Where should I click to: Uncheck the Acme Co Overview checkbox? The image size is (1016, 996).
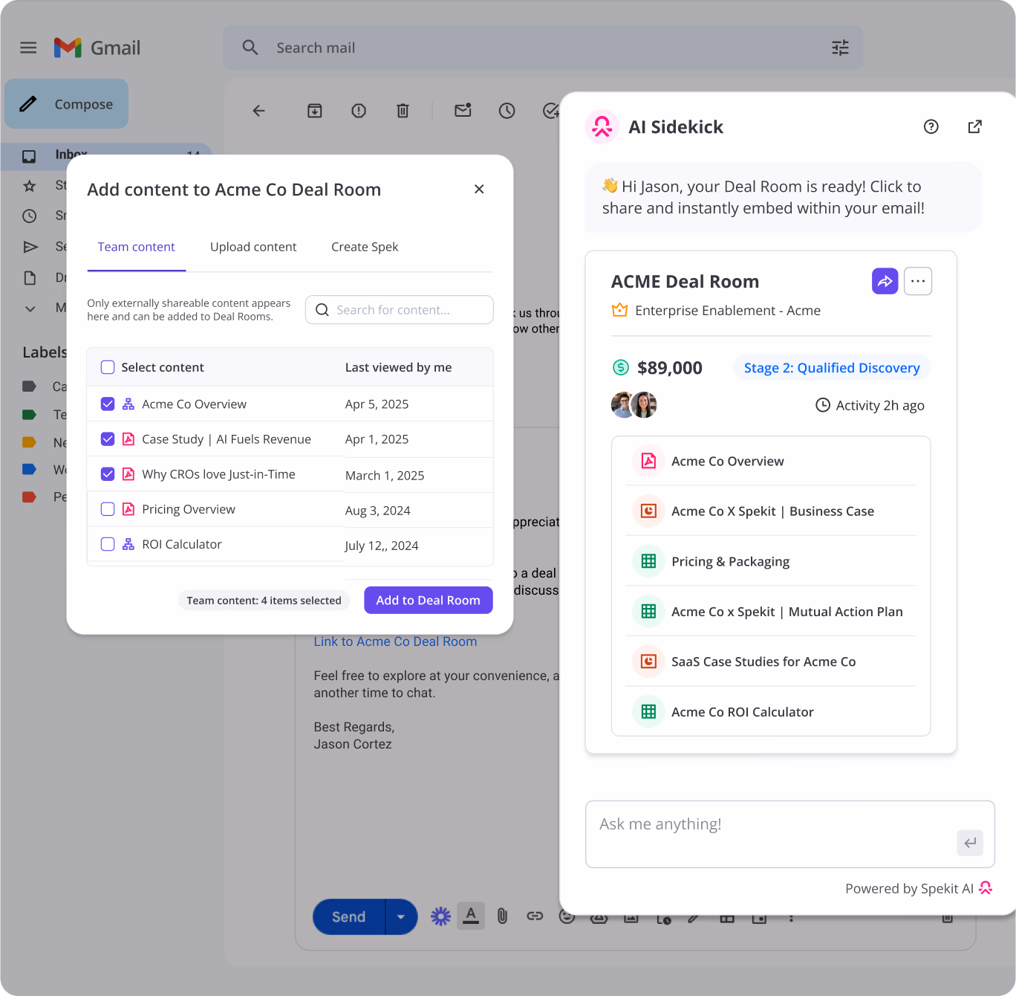pyautogui.click(x=108, y=404)
